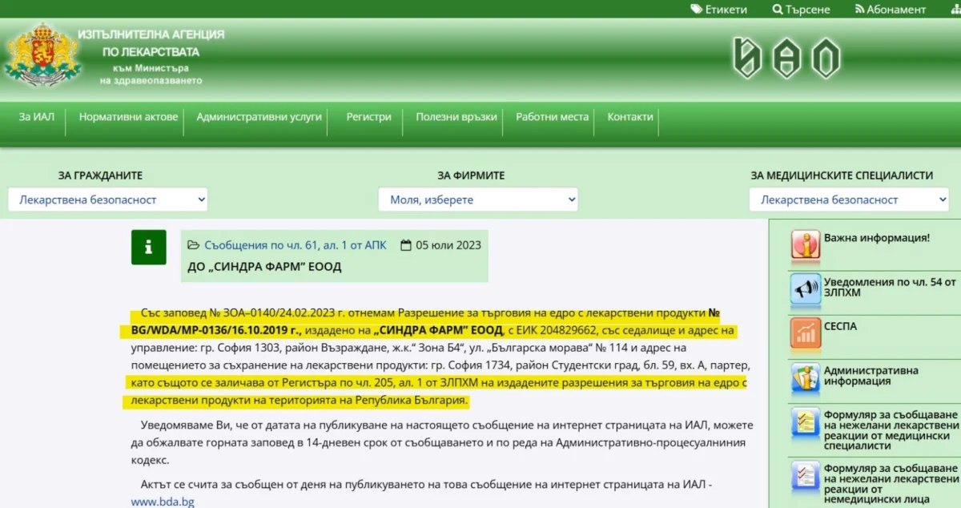Click the Етикети link in top bar
The height and width of the screenshot is (508, 961).
coord(726,10)
